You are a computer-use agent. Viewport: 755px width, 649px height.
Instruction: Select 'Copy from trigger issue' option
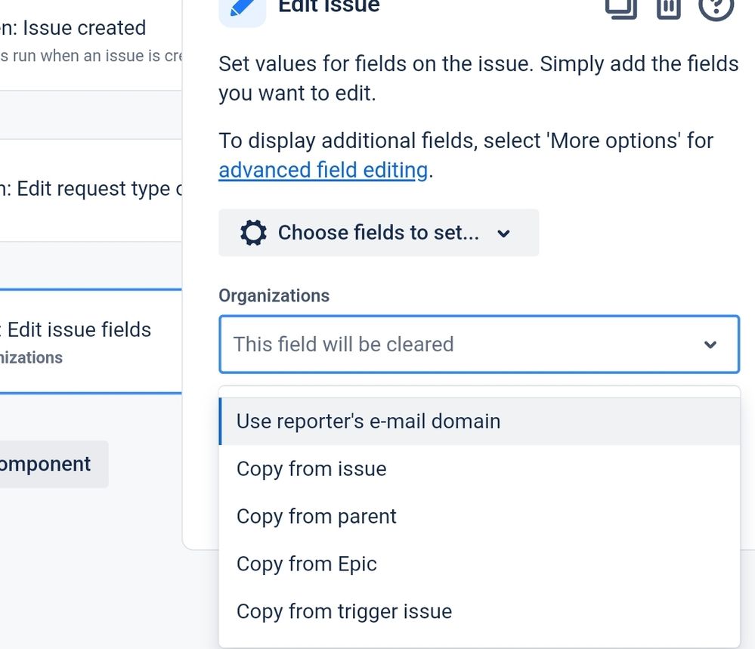coord(344,611)
